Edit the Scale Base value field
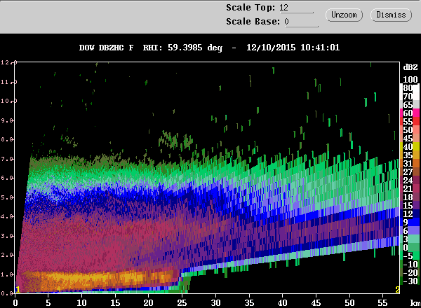Viewport: 421px width, 308px height. pos(301,22)
